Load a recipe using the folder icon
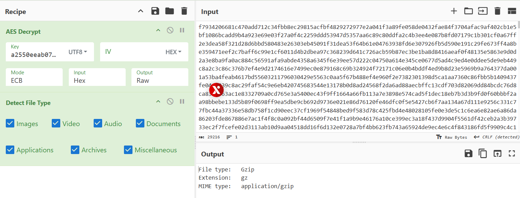 tap(170, 11)
